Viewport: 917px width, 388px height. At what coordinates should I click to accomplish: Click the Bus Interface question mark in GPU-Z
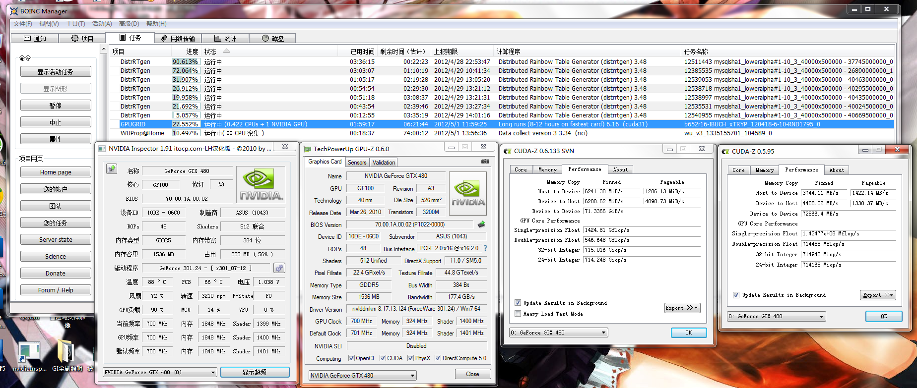pos(485,248)
